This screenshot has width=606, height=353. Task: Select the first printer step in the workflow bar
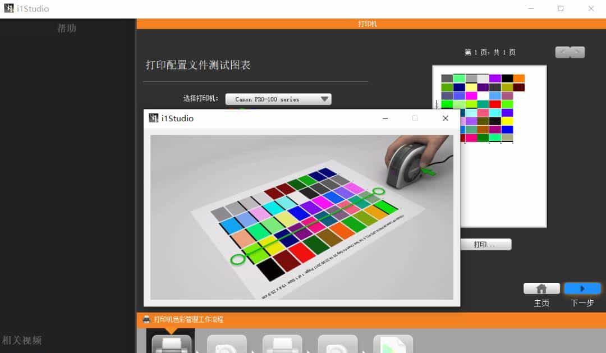click(171, 342)
